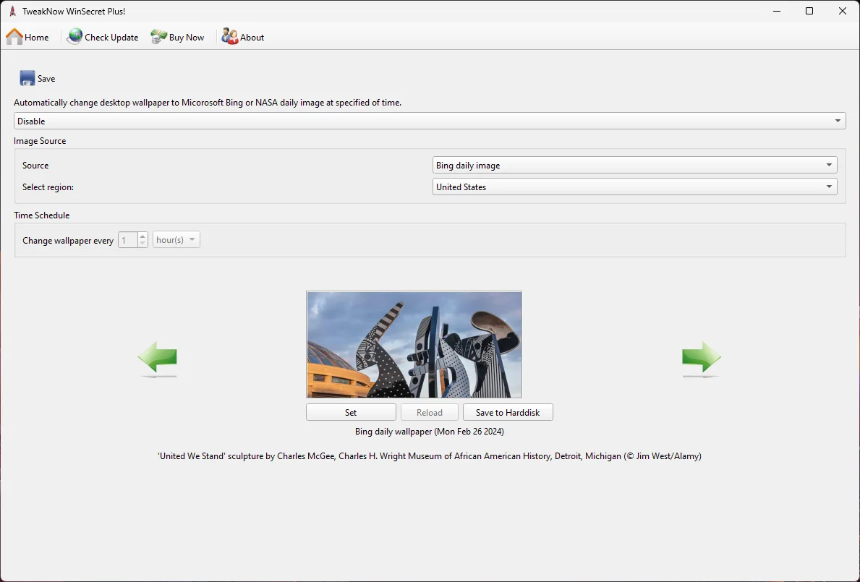Click the Set wallpaper button
This screenshot has height=582, width=860.
point(351,412)
